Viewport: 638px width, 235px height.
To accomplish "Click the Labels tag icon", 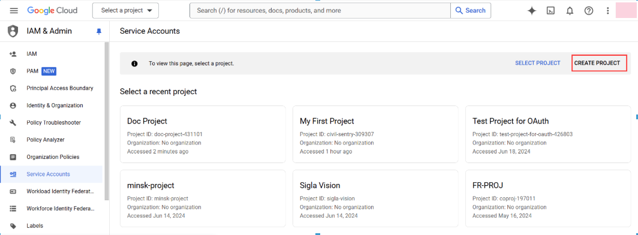I will coord(13,225).
